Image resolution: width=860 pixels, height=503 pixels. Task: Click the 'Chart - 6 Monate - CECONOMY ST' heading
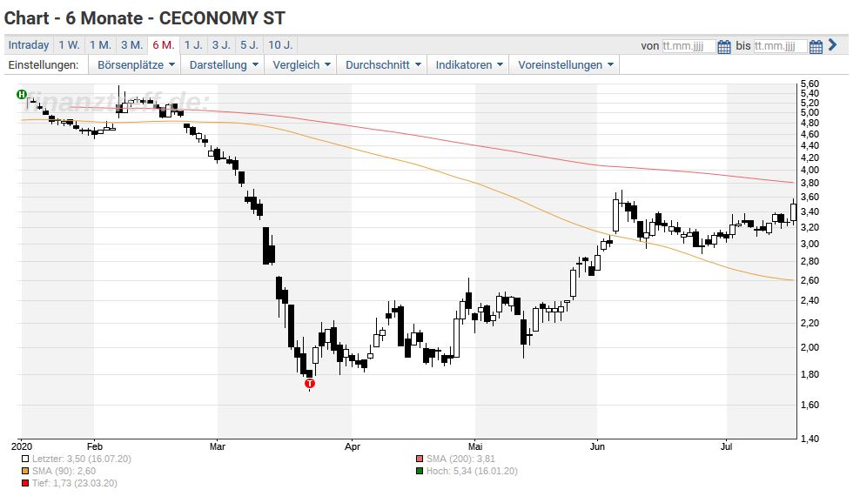click(x=144, y=18)
